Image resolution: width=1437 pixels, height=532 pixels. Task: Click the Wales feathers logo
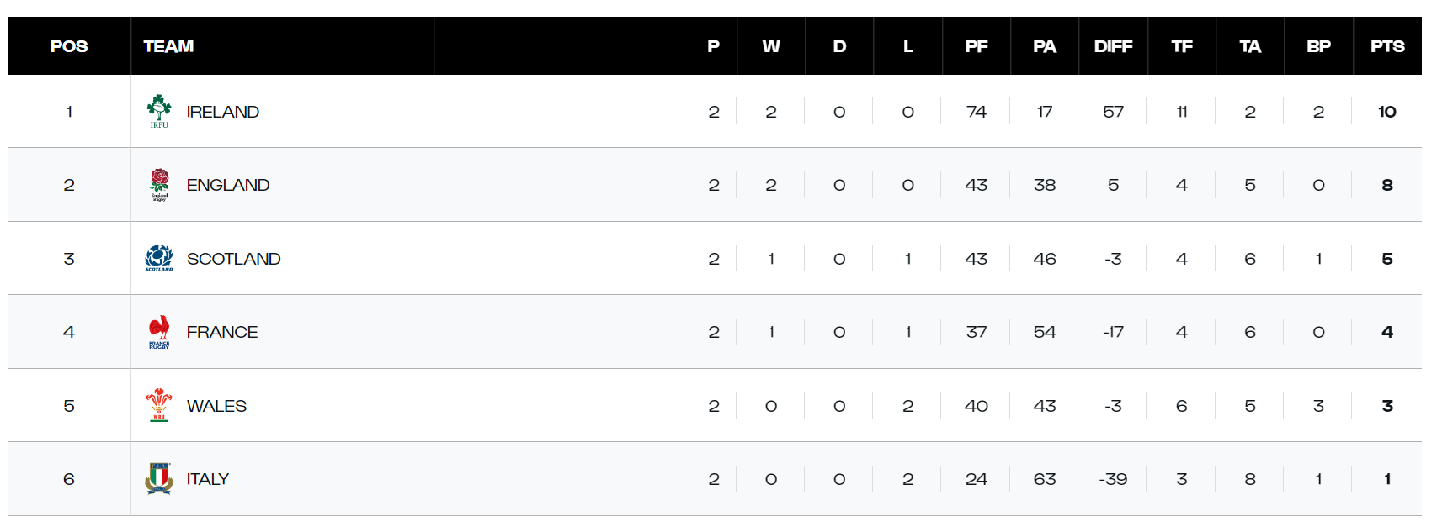pos(159,405)
